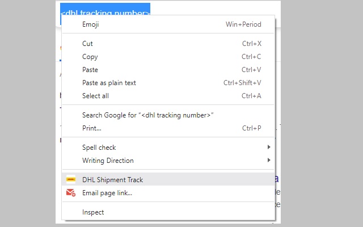Expand the Writing Direction submenu arrow
The height and width of the screenshot is (227, 363).
268,161
